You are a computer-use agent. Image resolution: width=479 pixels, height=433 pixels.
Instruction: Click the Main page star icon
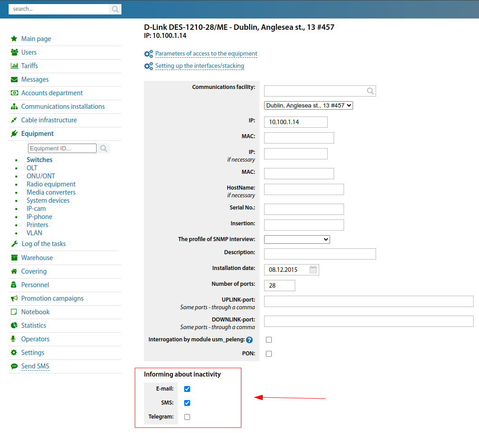[14, 39]
